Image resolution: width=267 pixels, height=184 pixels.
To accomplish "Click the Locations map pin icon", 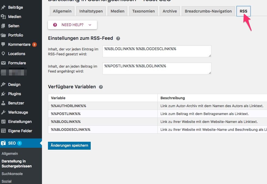I will (4, 54).
